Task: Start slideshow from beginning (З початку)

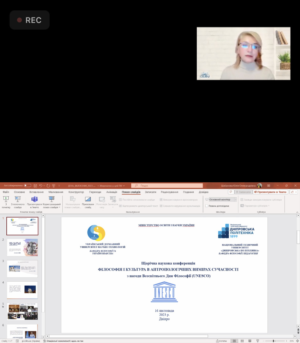Action: pyautogui.click(x=6, y=202)
